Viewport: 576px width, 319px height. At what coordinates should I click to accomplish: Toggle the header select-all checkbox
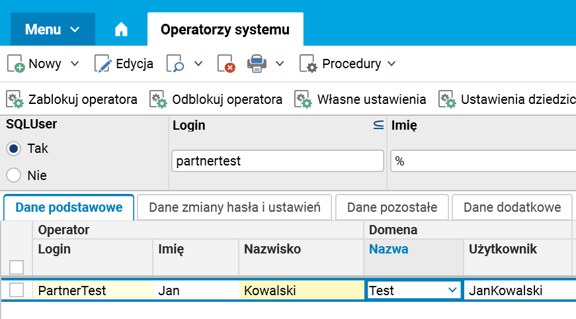point(17,267)
